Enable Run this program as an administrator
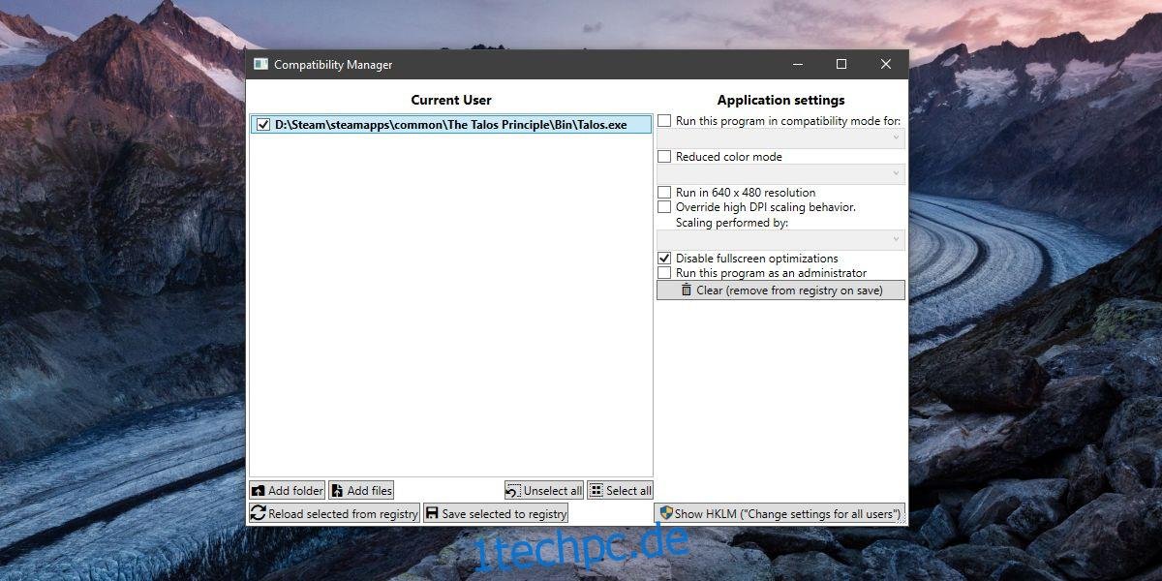The image size is (1162, 581). pos(664,273)
